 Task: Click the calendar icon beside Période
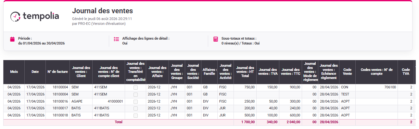[x=12, y=39]
